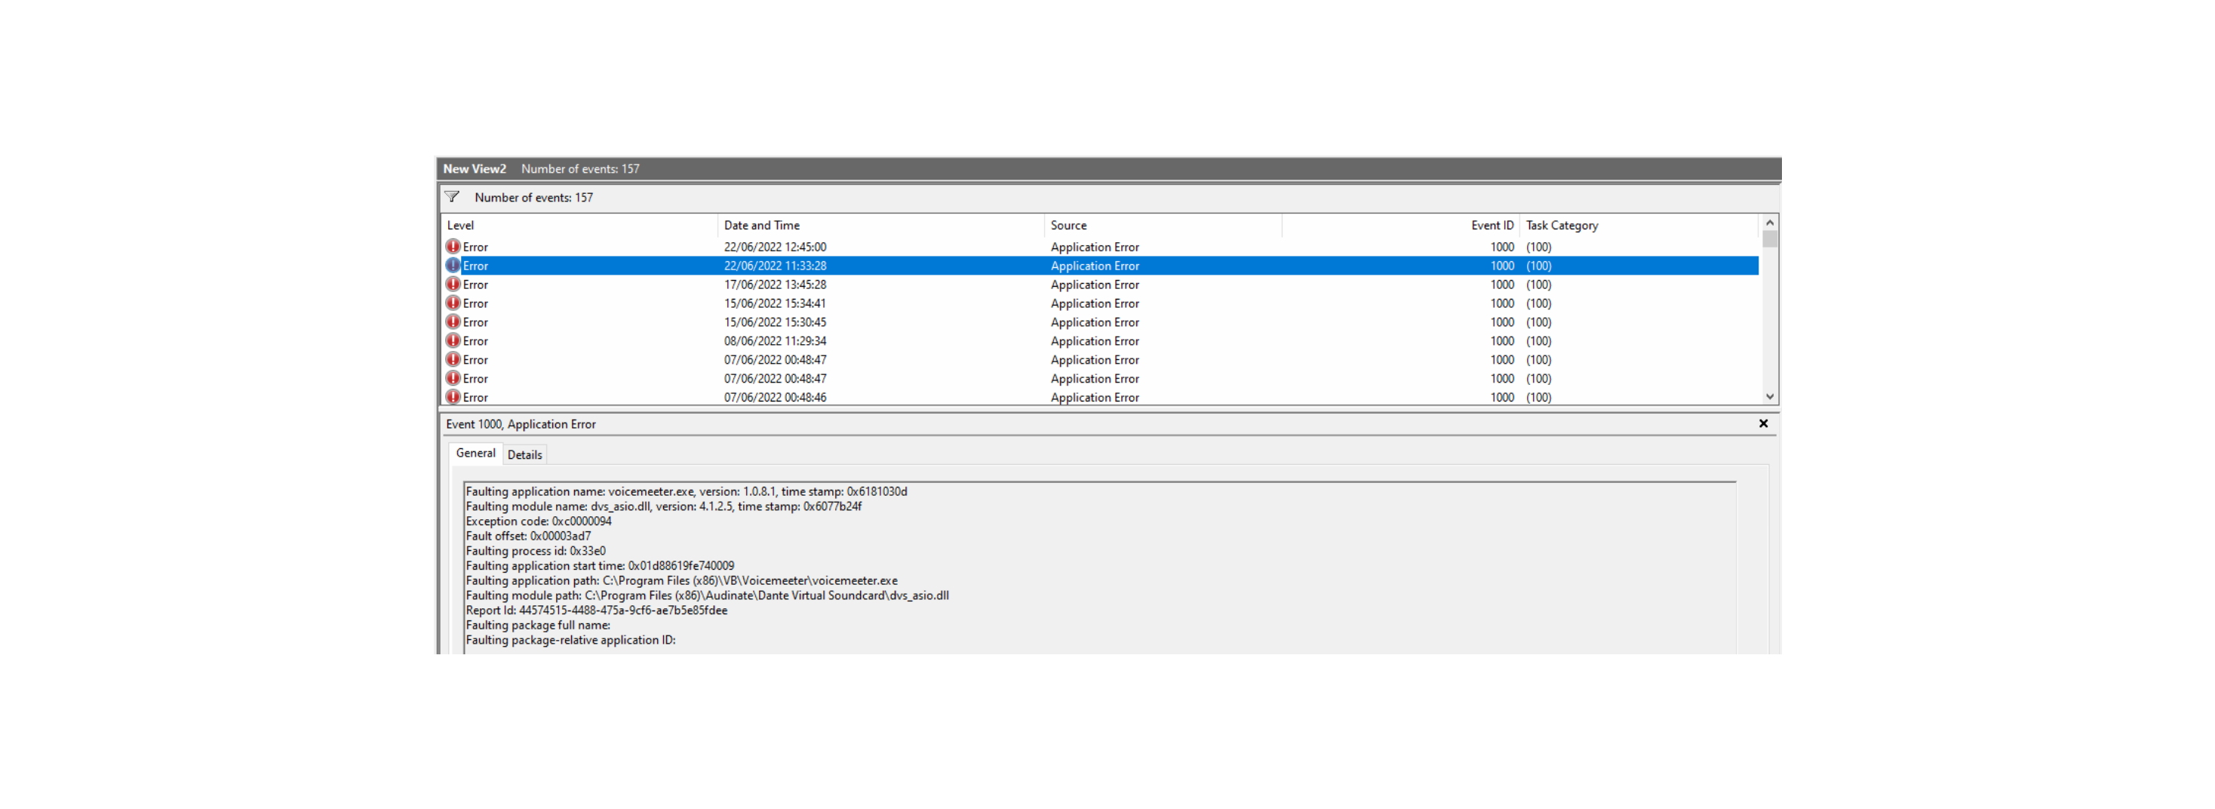Click scroll down arrow of event list
The height and width of the screenshot is (809, 2215).
click(x=1770, y=396)
